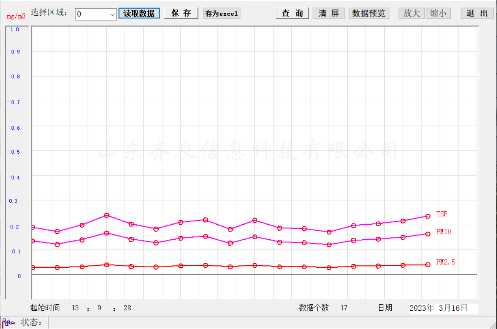Expand the 选择区域 dropdown arrow

pos(112,15)
